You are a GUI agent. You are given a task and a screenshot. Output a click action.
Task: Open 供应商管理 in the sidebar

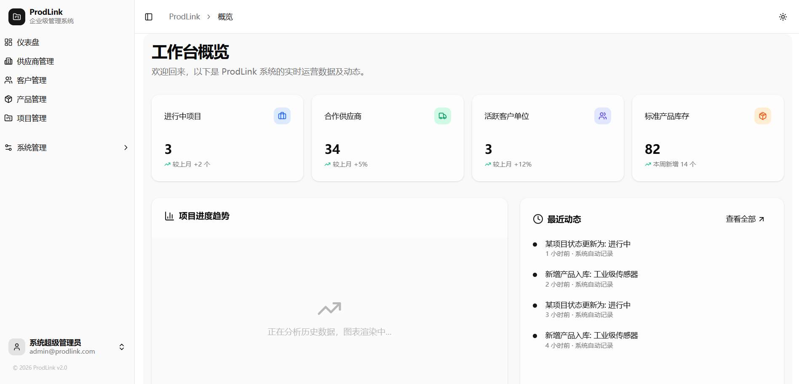67,61
